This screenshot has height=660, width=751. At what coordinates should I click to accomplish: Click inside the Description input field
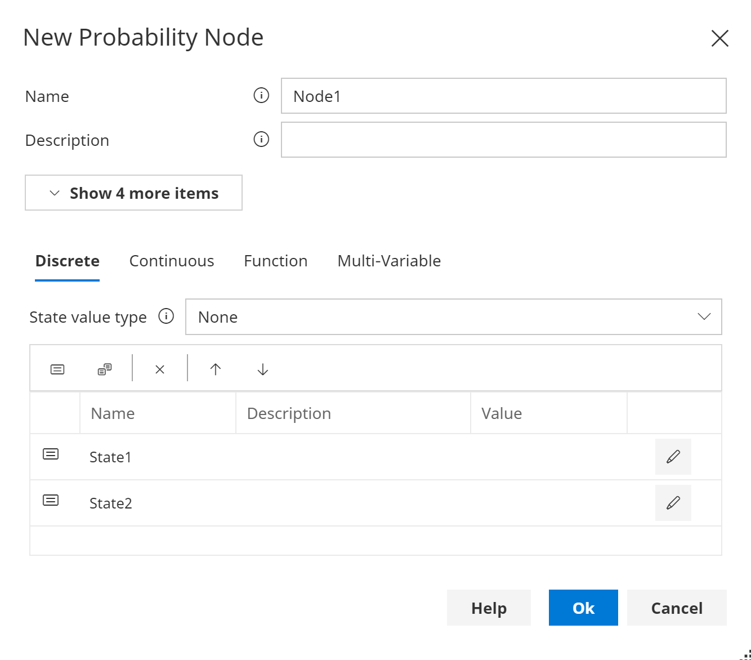pos(503,139)
